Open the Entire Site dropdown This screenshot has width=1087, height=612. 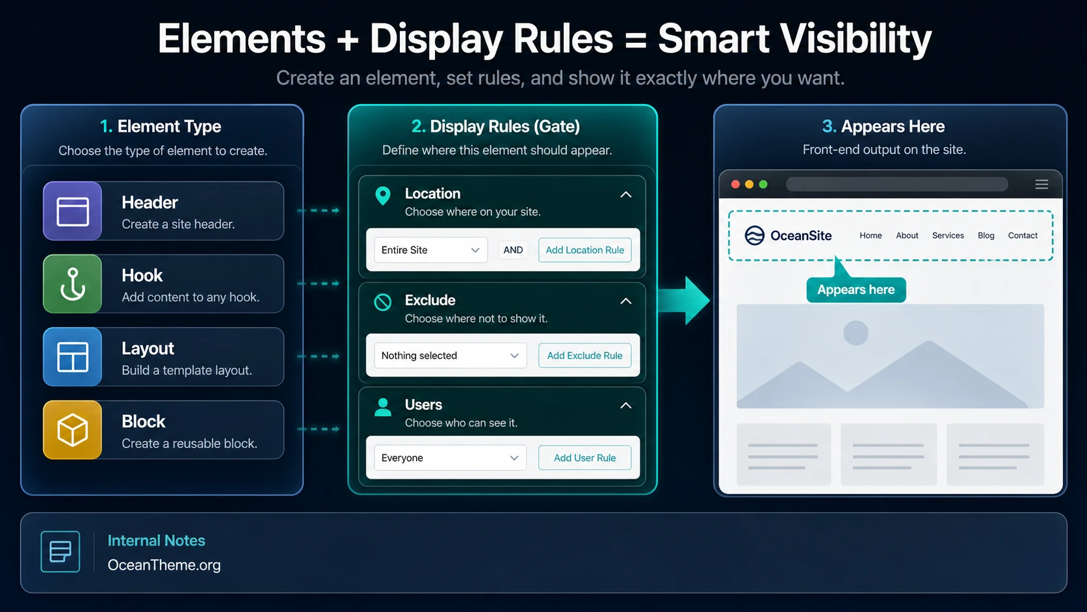430,250
